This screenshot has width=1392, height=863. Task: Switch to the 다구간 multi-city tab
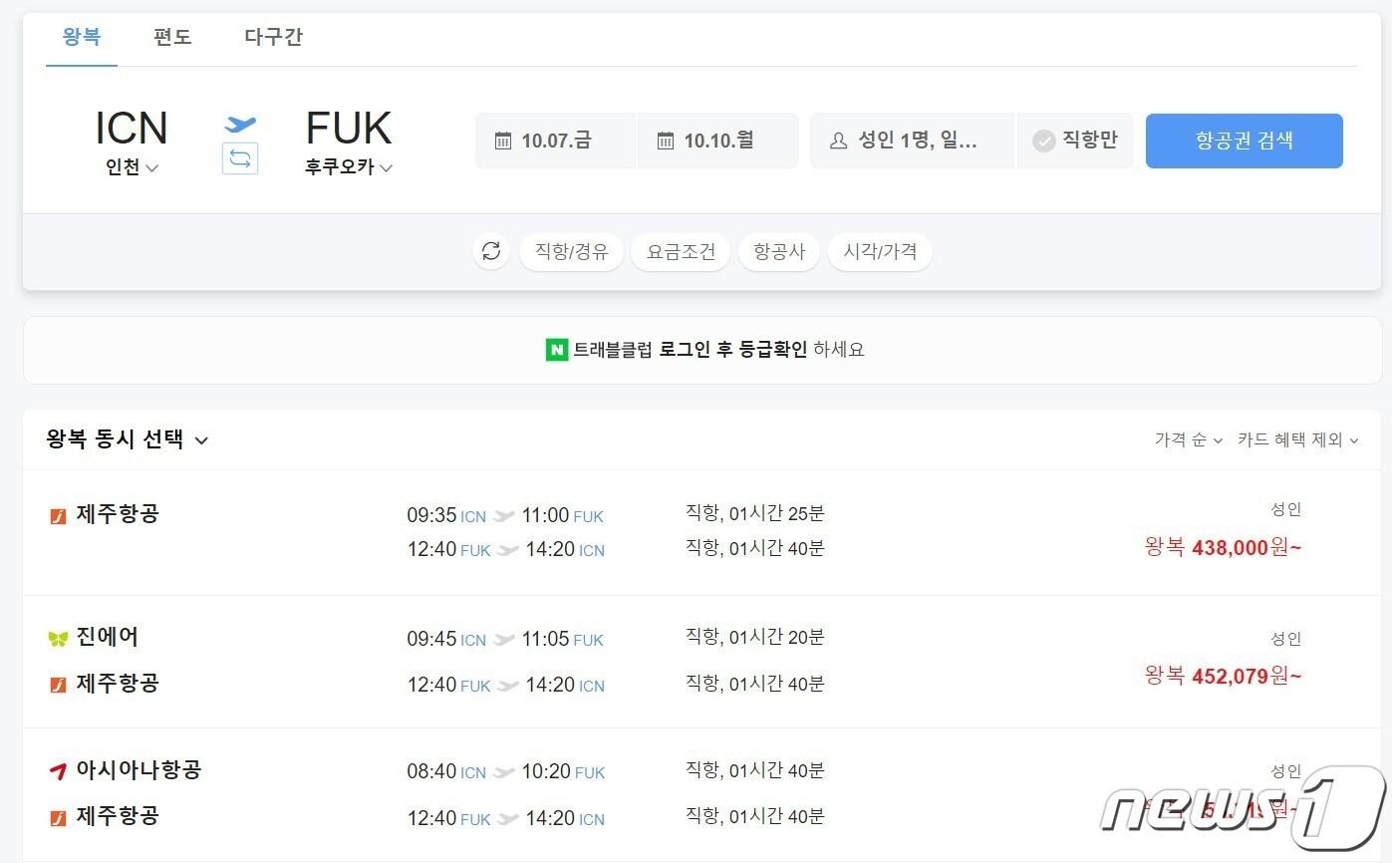pos(273,38)
